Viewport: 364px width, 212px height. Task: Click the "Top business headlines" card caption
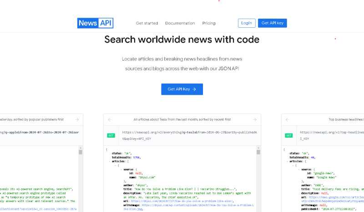(x=346, y=119)
